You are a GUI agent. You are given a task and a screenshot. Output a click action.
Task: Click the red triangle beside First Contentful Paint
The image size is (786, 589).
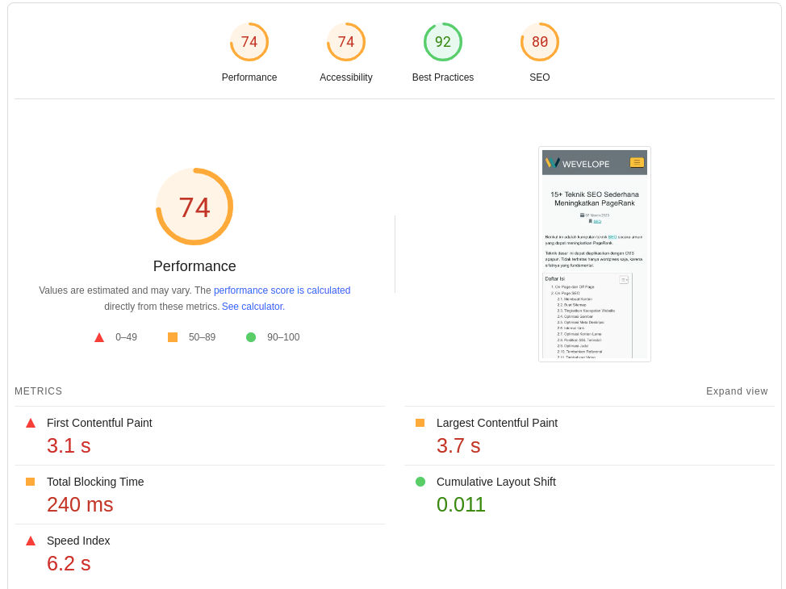pos(31,423)
